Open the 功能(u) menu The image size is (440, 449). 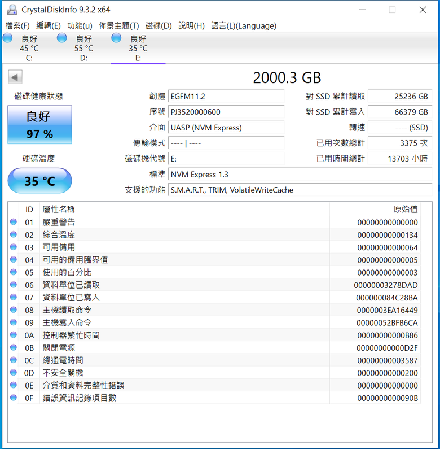(80, 26)
